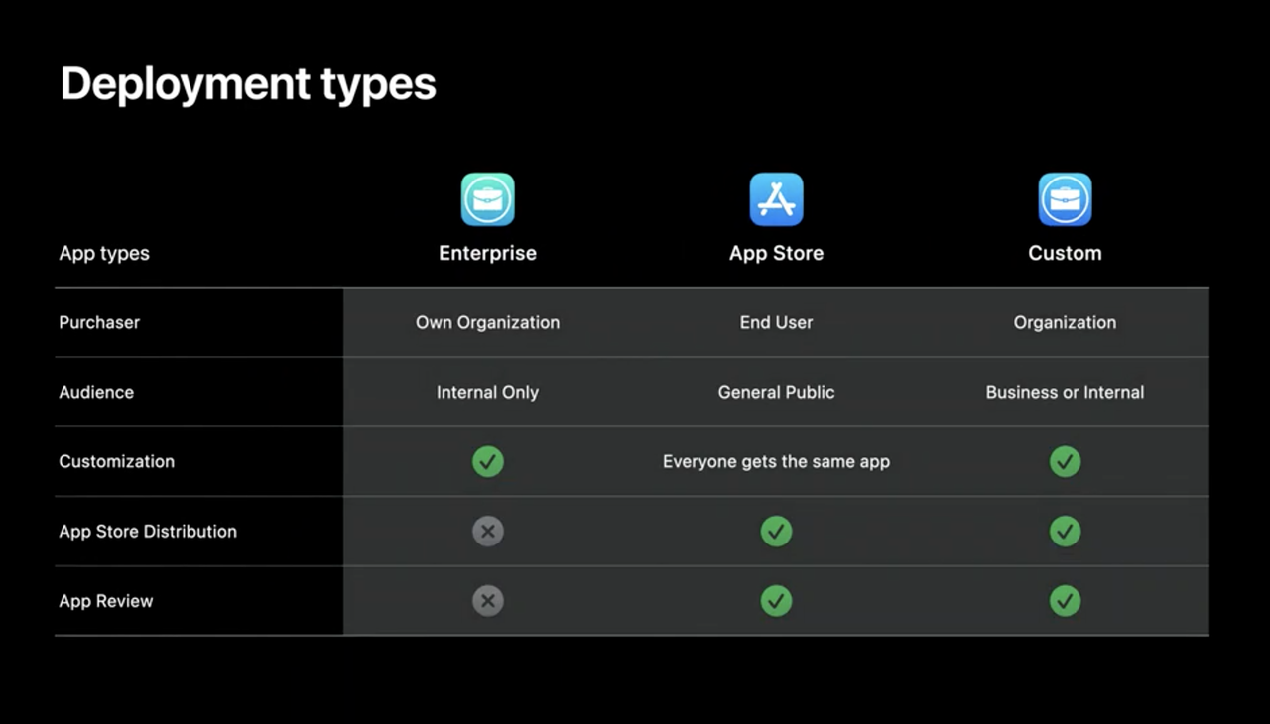Click Enterprise App Review gray X
1270x724 pixels.
pos(487,600)
